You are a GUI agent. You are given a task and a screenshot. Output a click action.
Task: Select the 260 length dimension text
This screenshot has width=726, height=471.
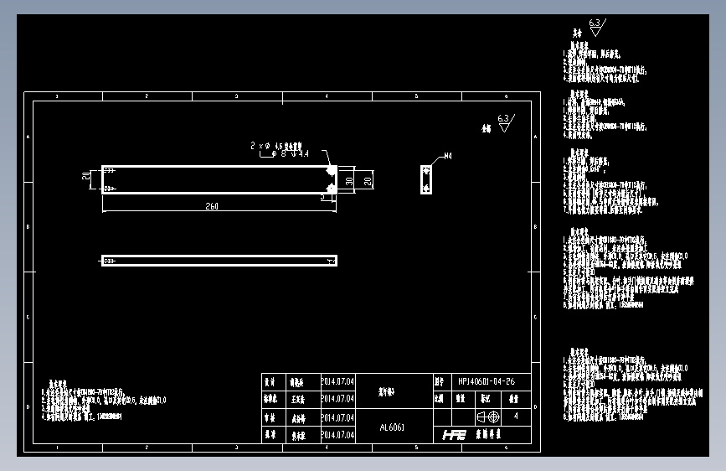(x=212, y=206)
